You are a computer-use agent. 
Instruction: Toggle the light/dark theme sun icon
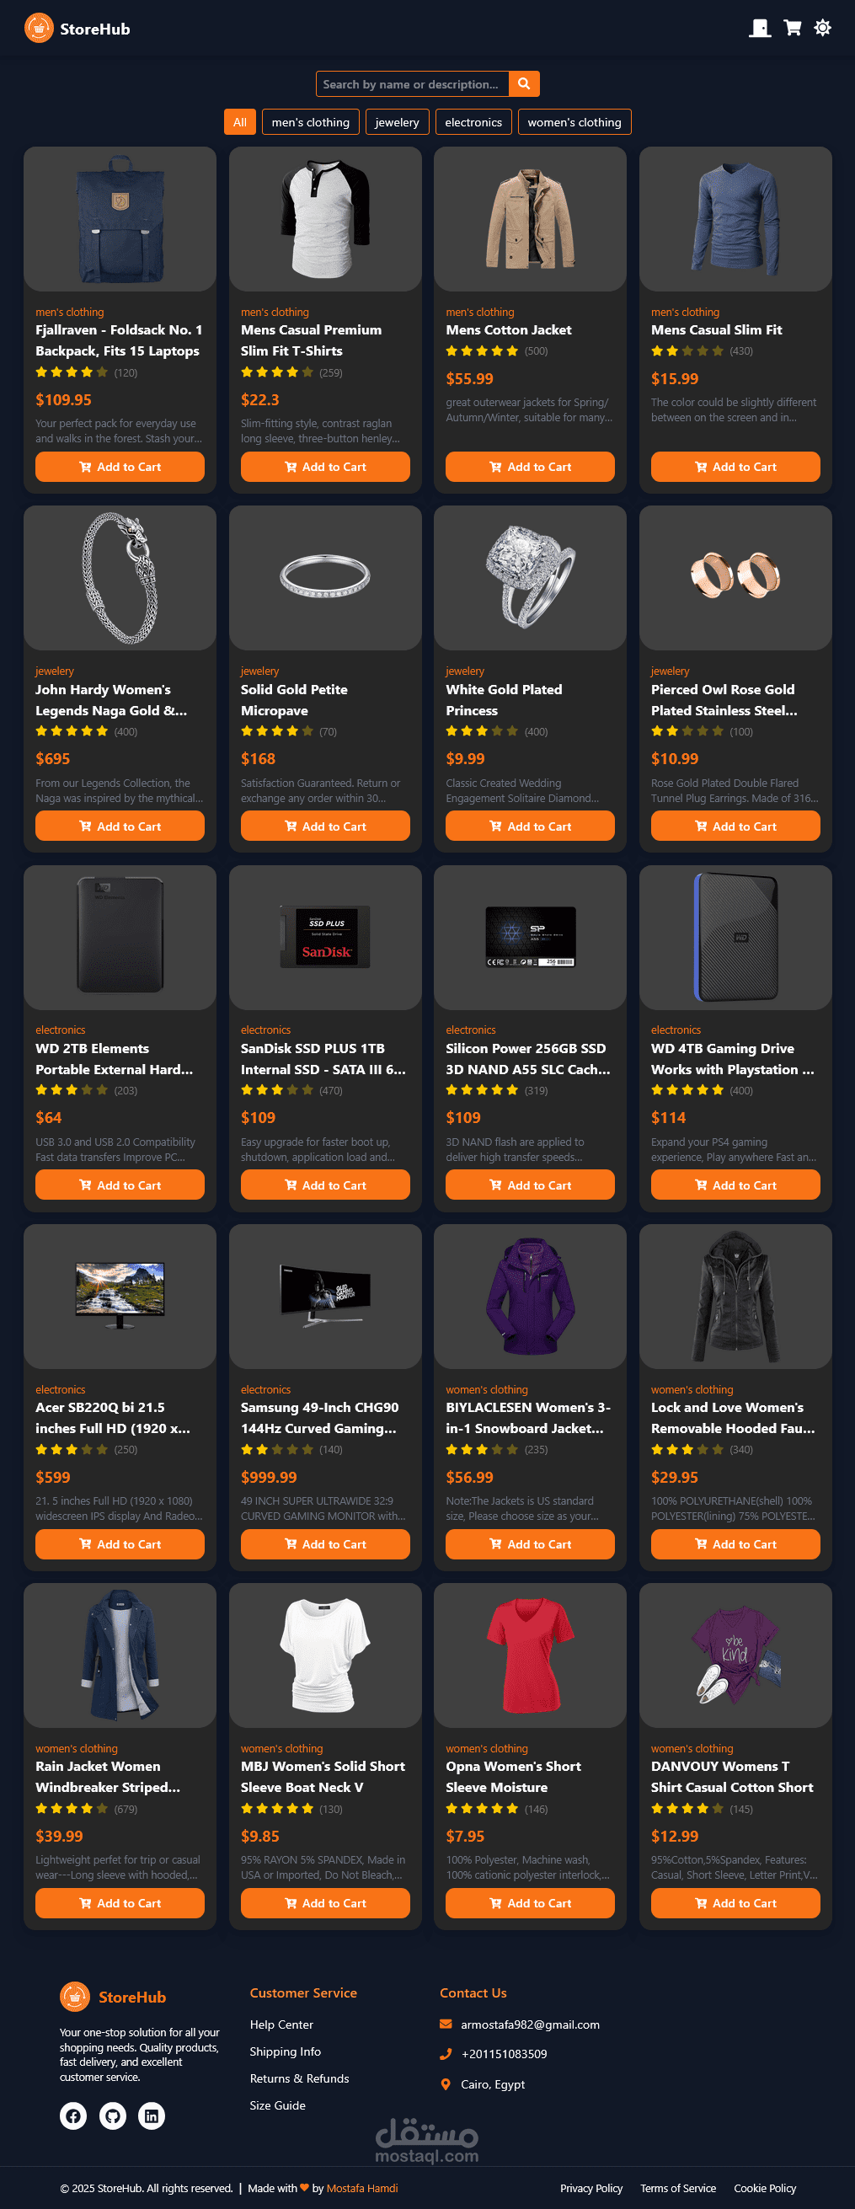822,29
